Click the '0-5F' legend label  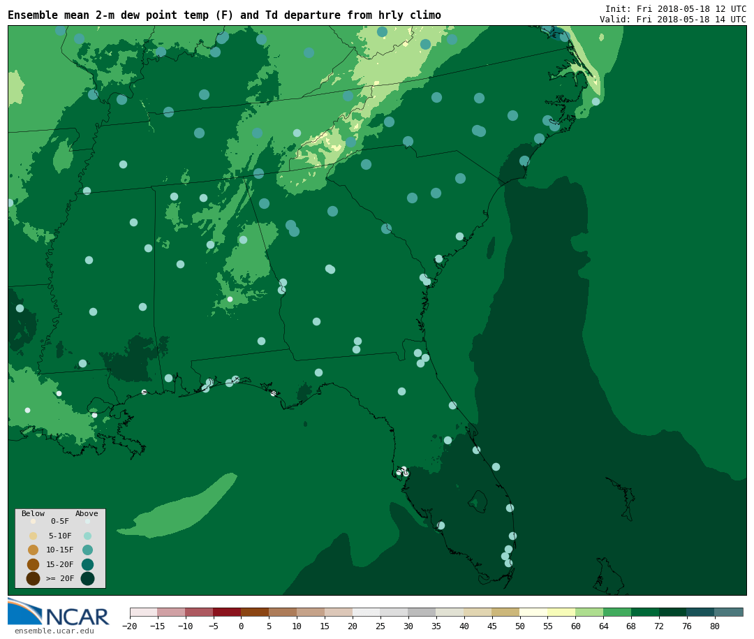60,521
